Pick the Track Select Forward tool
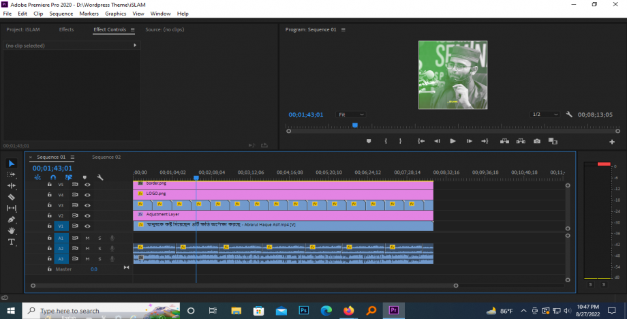 tap(11, 174)
